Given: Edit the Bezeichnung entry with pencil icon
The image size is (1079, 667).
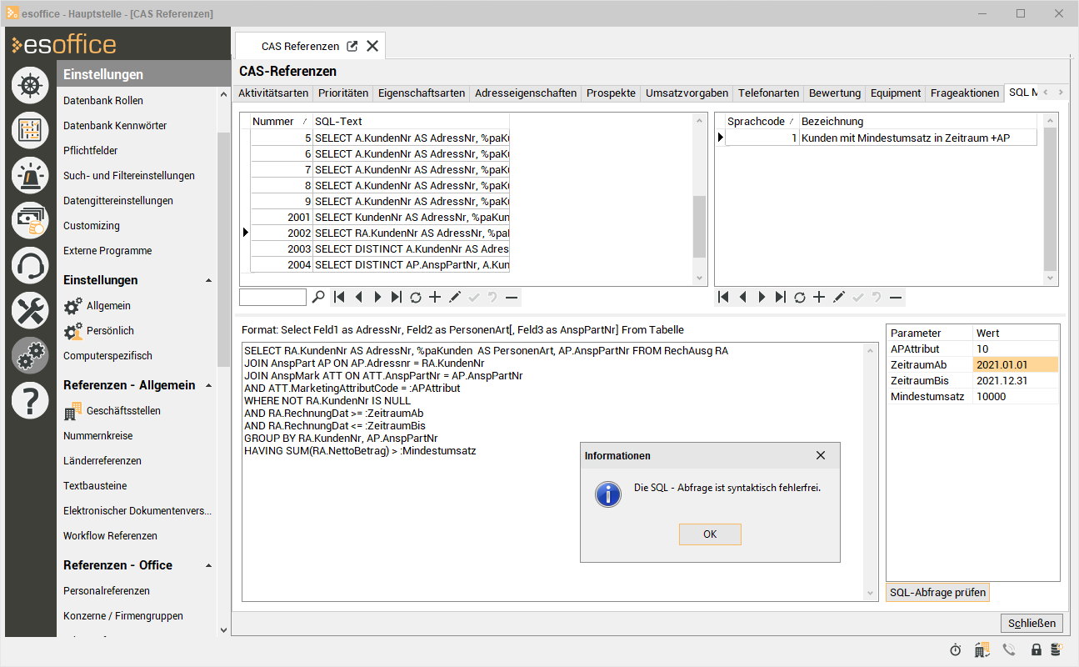Looking at the screenshot, I should [838, 297].
